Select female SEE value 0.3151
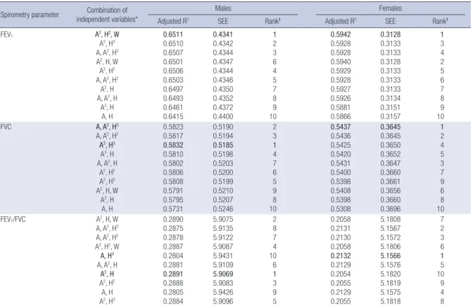 390,107
